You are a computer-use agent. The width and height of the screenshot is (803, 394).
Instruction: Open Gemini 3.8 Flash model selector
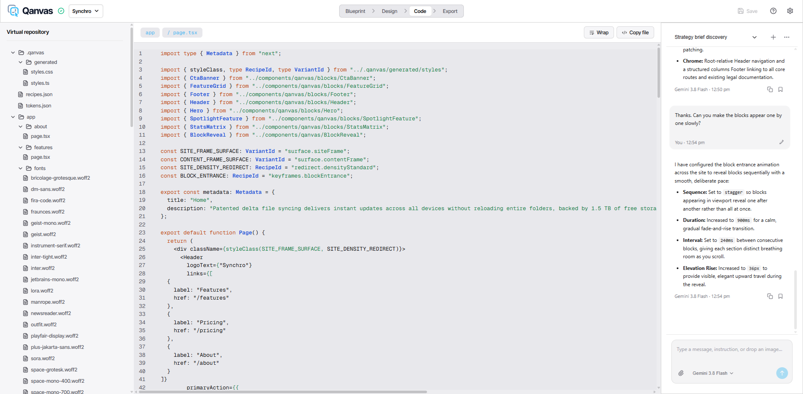tap(713, 373)
